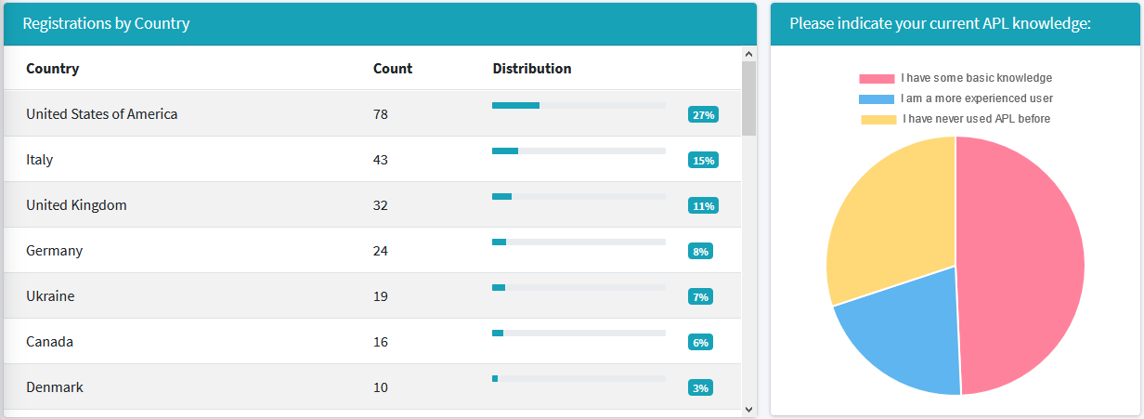Viewport: 1144px width, 419px height.
Task: Sort by the Country column header
Action: (52, 69)
